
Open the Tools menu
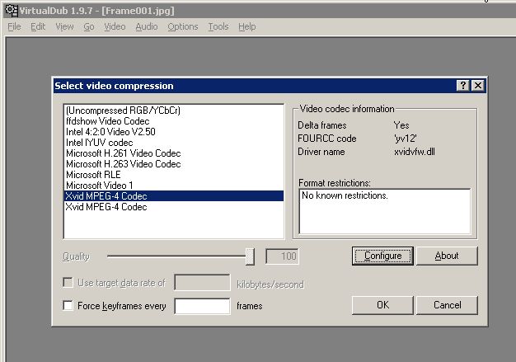coord(218,26)
